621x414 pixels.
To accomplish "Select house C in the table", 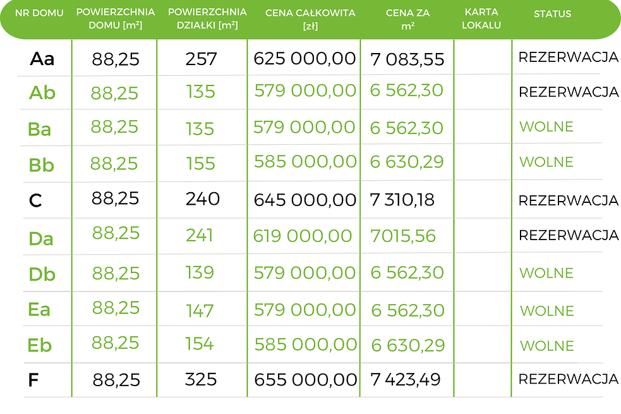I will tap(35, 200).
